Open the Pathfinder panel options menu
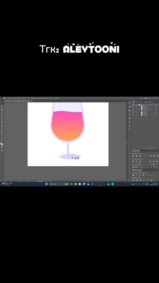The height and width of the screenshot is (283, 159). [x=158, y=170]
